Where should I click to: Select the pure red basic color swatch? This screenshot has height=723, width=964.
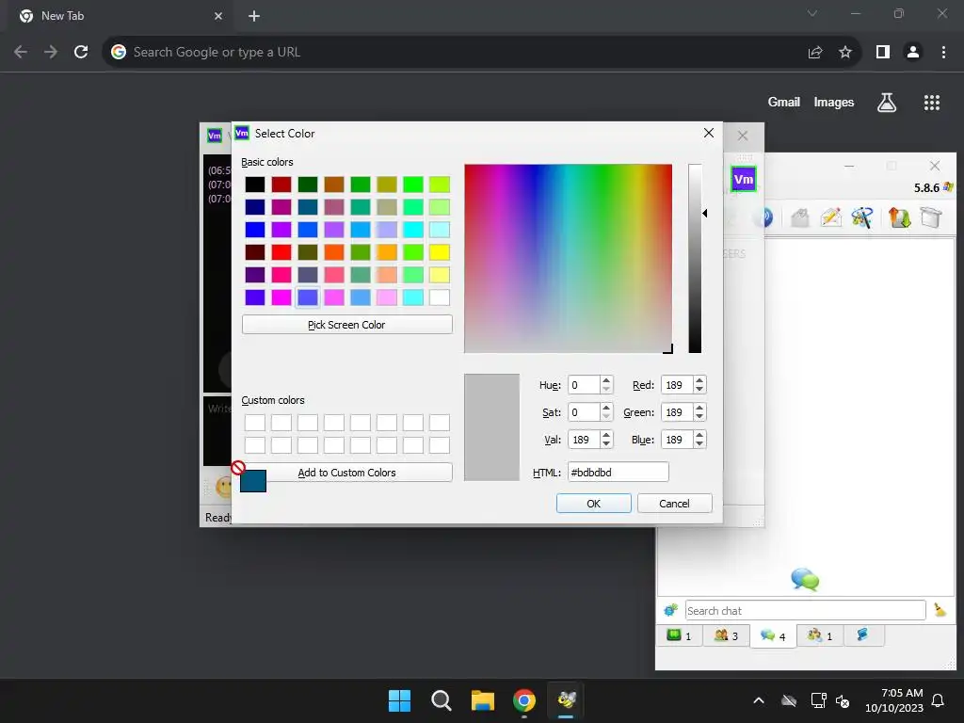tap(281, 252)
